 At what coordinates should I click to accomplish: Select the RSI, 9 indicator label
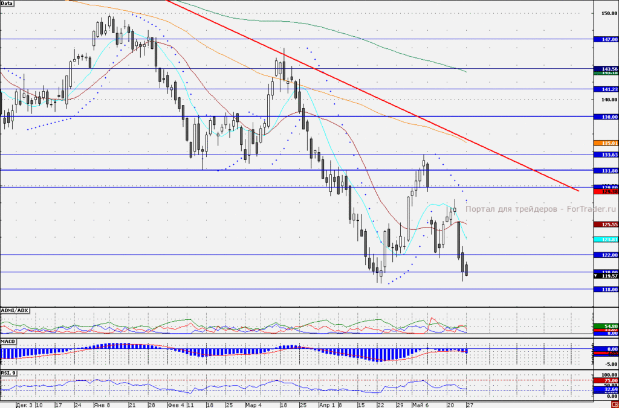[x=8, y=373]
